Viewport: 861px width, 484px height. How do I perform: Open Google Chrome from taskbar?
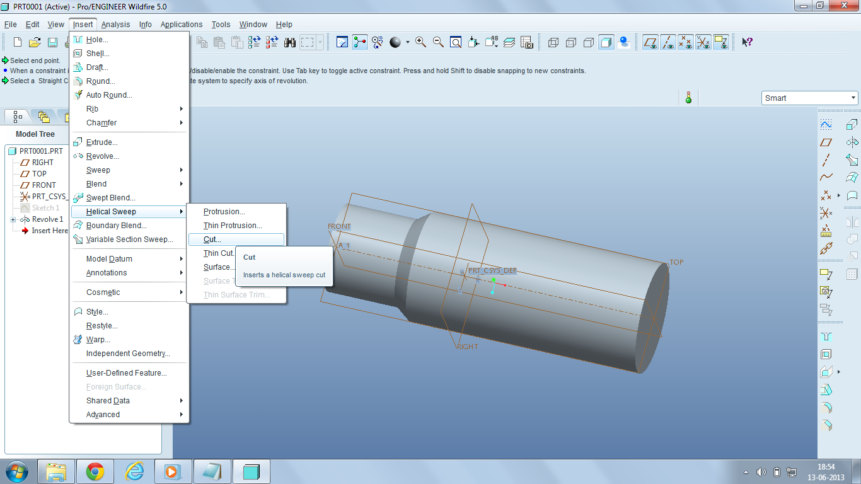[x=95, y=471]
